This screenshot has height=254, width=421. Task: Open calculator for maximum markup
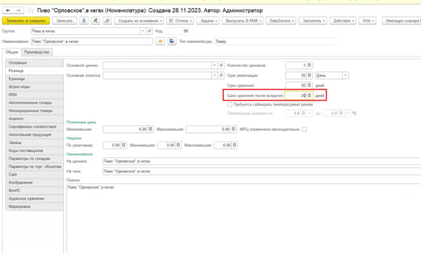235,145
